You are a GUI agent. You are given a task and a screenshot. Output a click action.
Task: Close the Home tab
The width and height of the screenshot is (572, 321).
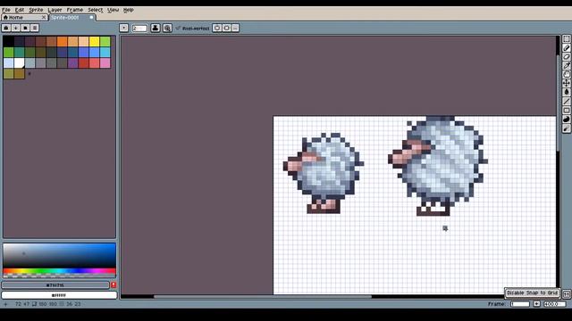44,18
